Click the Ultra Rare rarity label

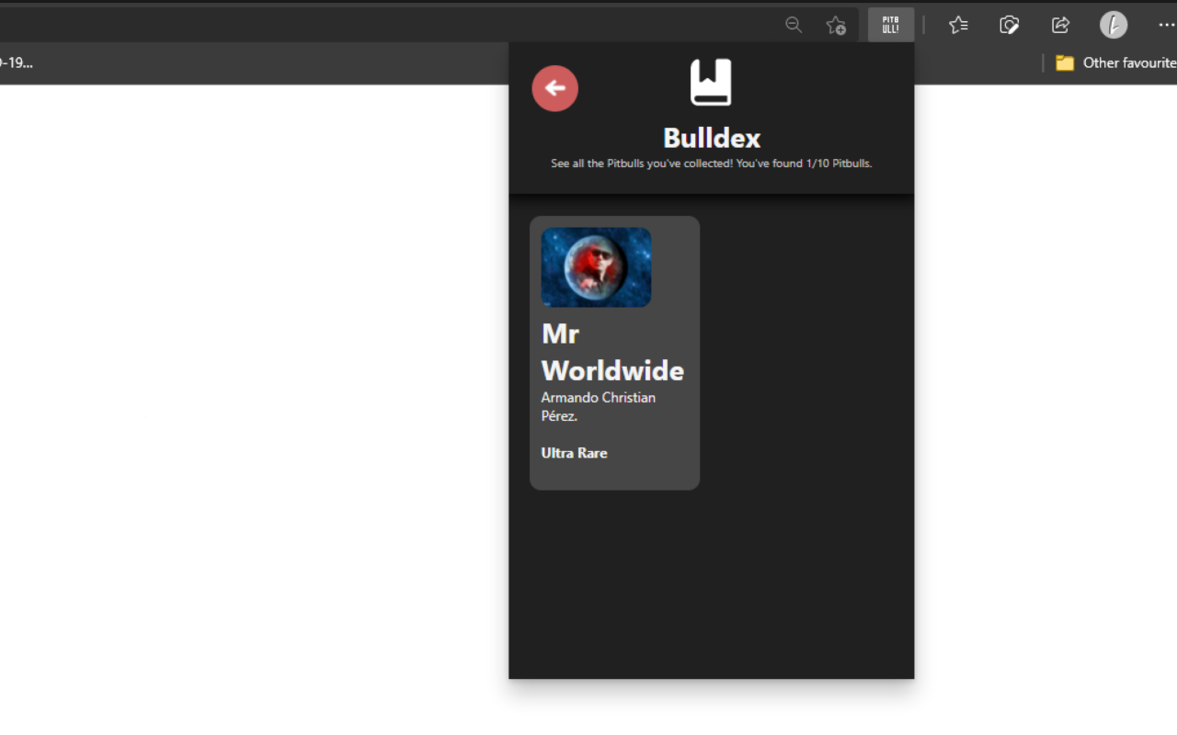tap(574, 453)
